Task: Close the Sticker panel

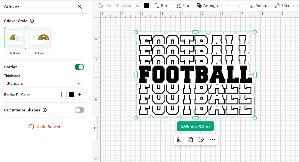Action: point(80,7)
